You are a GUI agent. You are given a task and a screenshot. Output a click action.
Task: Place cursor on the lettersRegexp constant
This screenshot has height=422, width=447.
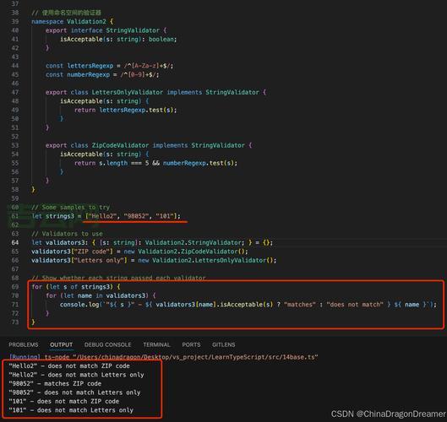click(x=90, y=66)
